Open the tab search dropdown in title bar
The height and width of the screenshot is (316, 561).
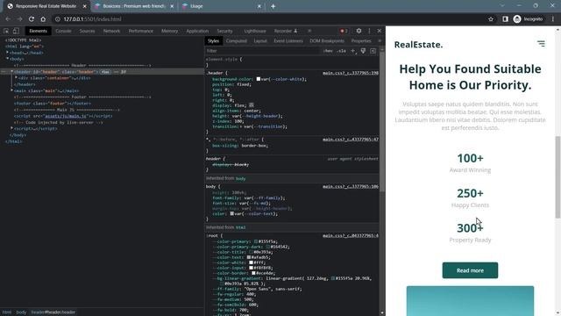pyautogui.click(x=502, y=6)
